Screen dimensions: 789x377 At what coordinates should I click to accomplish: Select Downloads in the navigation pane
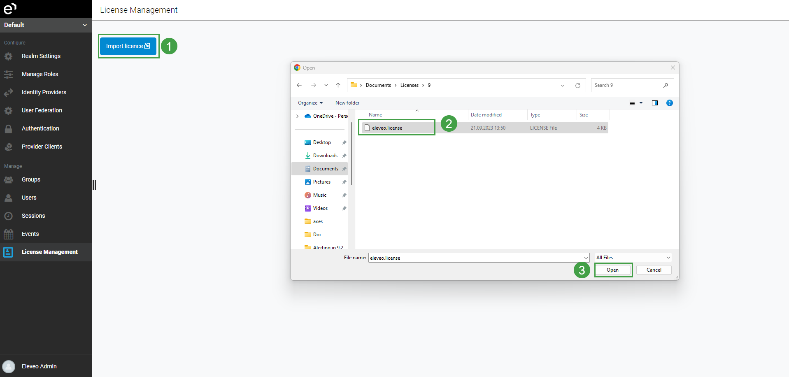click(x=325, y=156)
